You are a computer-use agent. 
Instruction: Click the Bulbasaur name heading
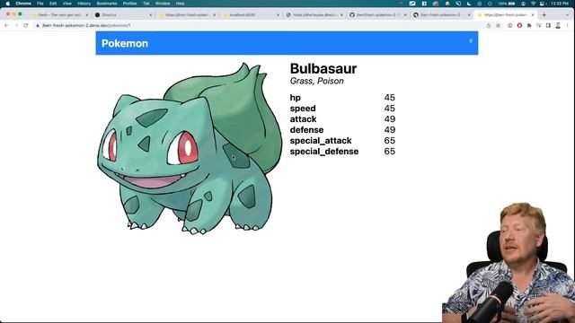323,68
